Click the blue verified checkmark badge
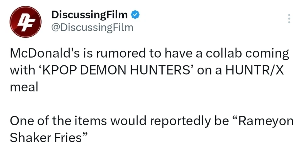The image size is (305, 150). click(x=135, y=15)
